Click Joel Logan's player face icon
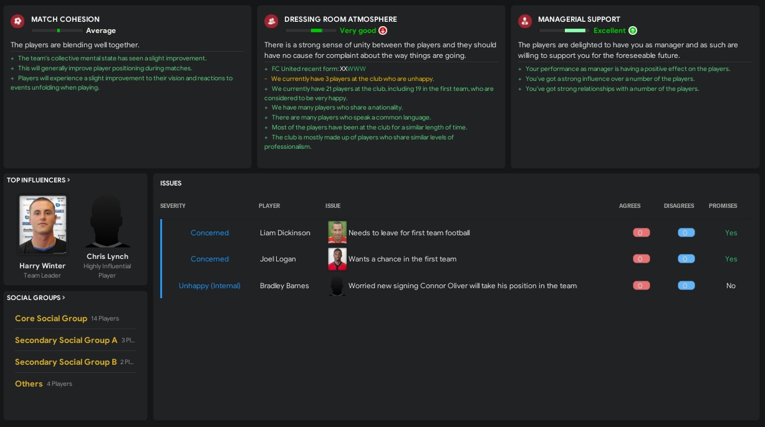This screenshot has height=427, width=765. 337,259
